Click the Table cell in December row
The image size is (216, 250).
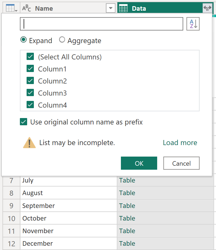(x=127, y=243)
